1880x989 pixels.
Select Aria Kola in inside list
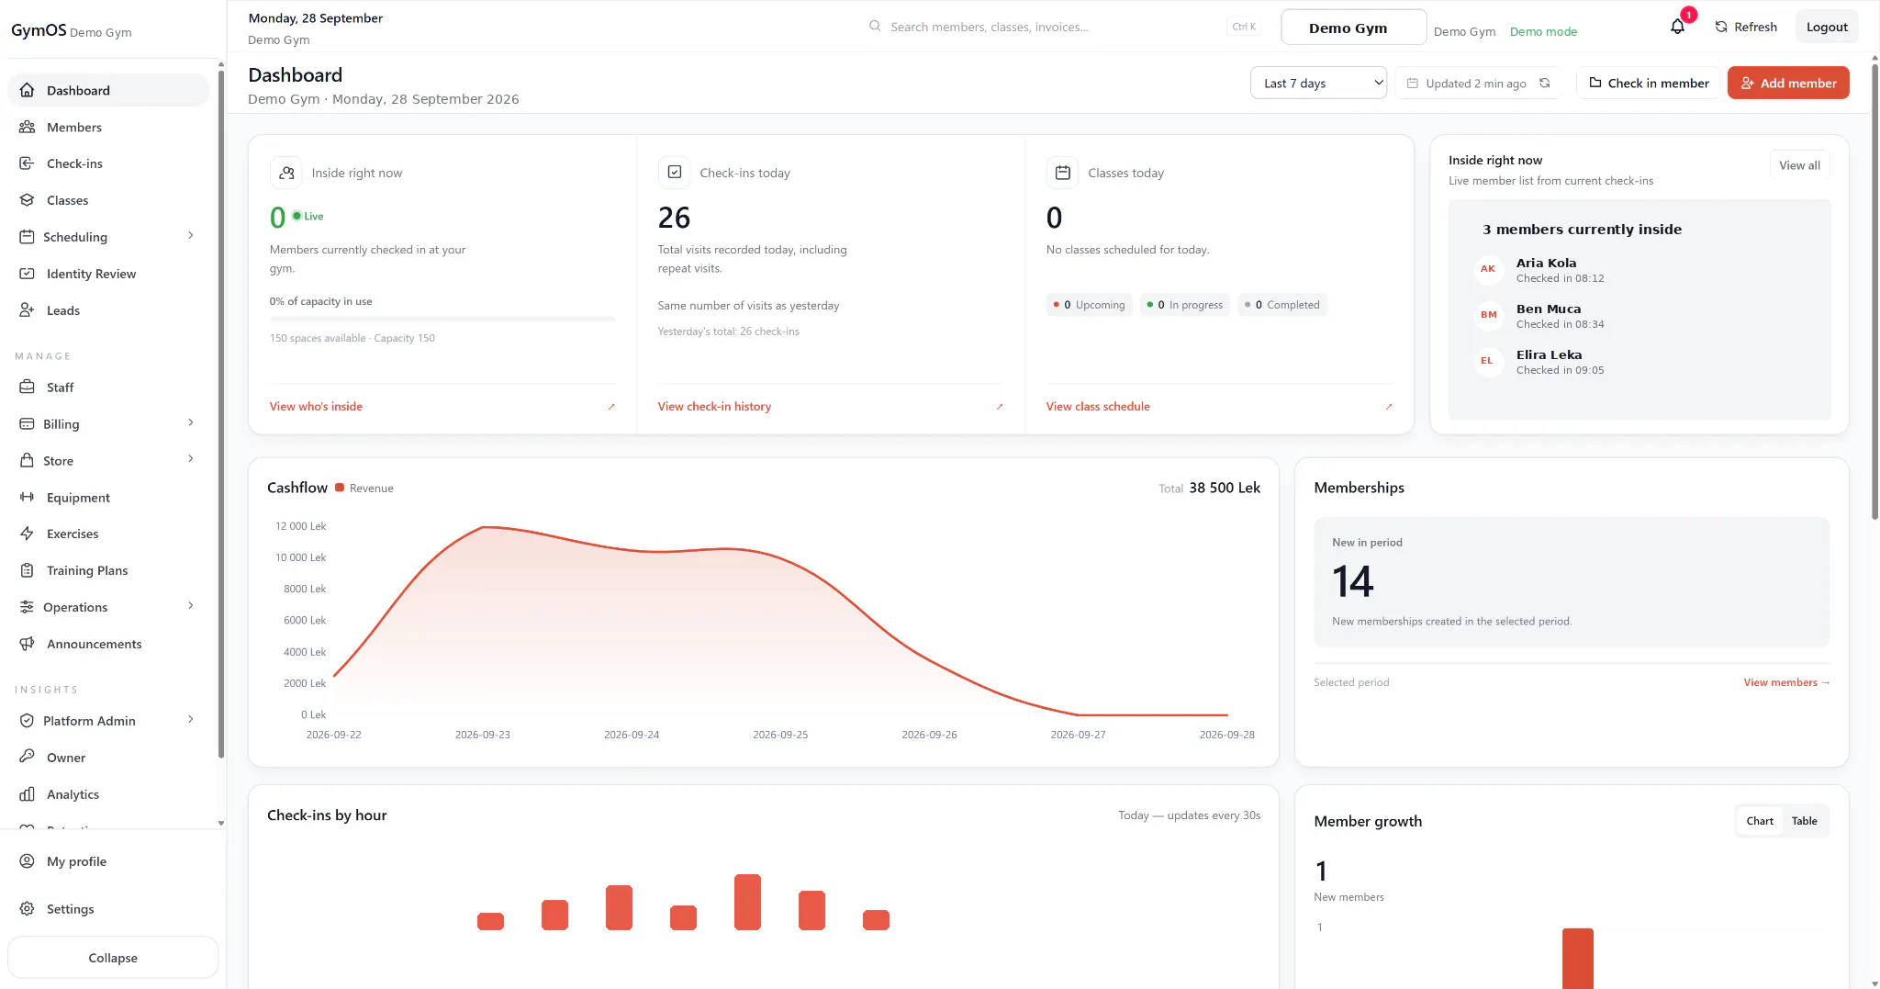pos(1641,269)
